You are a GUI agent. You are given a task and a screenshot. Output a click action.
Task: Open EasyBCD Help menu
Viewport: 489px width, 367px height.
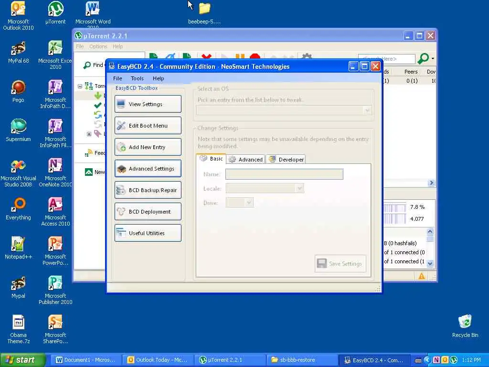pyautogui.click(x=159, y=78)
